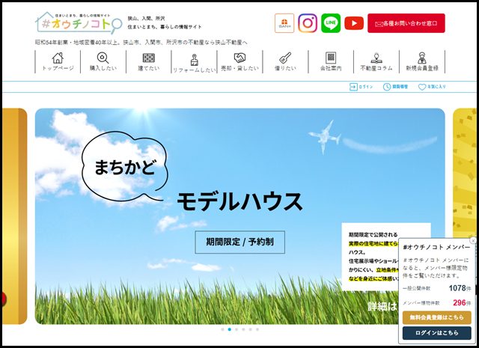Select the fifth carousel dot
Image resolution: width=479 pixels, height=348 pixels.
tap(250, 329)
